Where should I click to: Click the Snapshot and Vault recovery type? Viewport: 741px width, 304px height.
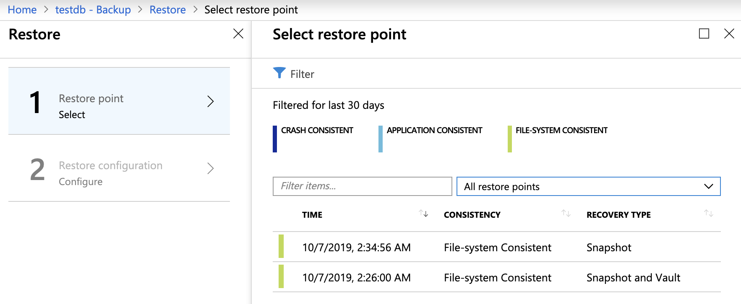pyautogui.click(x=633, y=278)
